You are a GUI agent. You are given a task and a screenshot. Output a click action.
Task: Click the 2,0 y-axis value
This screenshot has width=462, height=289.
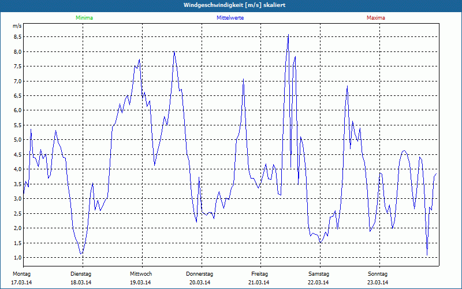(x=18, y=228)
